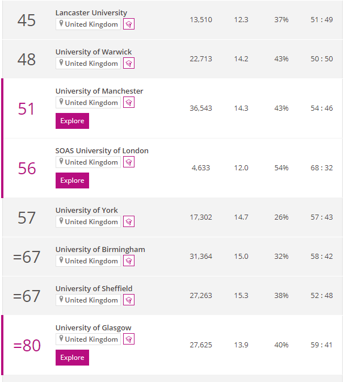The image size is (345, 382).
Task: Click graduation cap icon beside University of Glasgow
Action: coord(129,339)
